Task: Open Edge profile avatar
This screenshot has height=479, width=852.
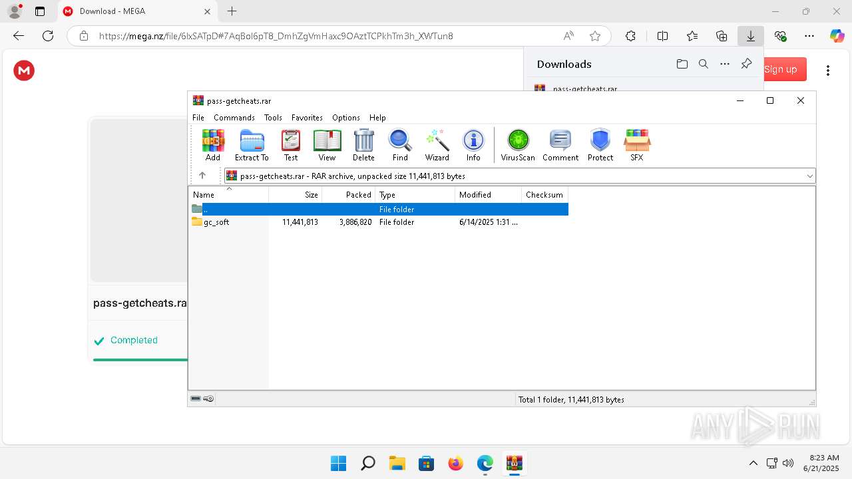Action: 15,11
